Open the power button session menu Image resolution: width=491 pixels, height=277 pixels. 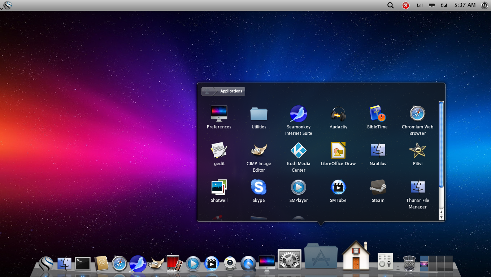(485, 5)
